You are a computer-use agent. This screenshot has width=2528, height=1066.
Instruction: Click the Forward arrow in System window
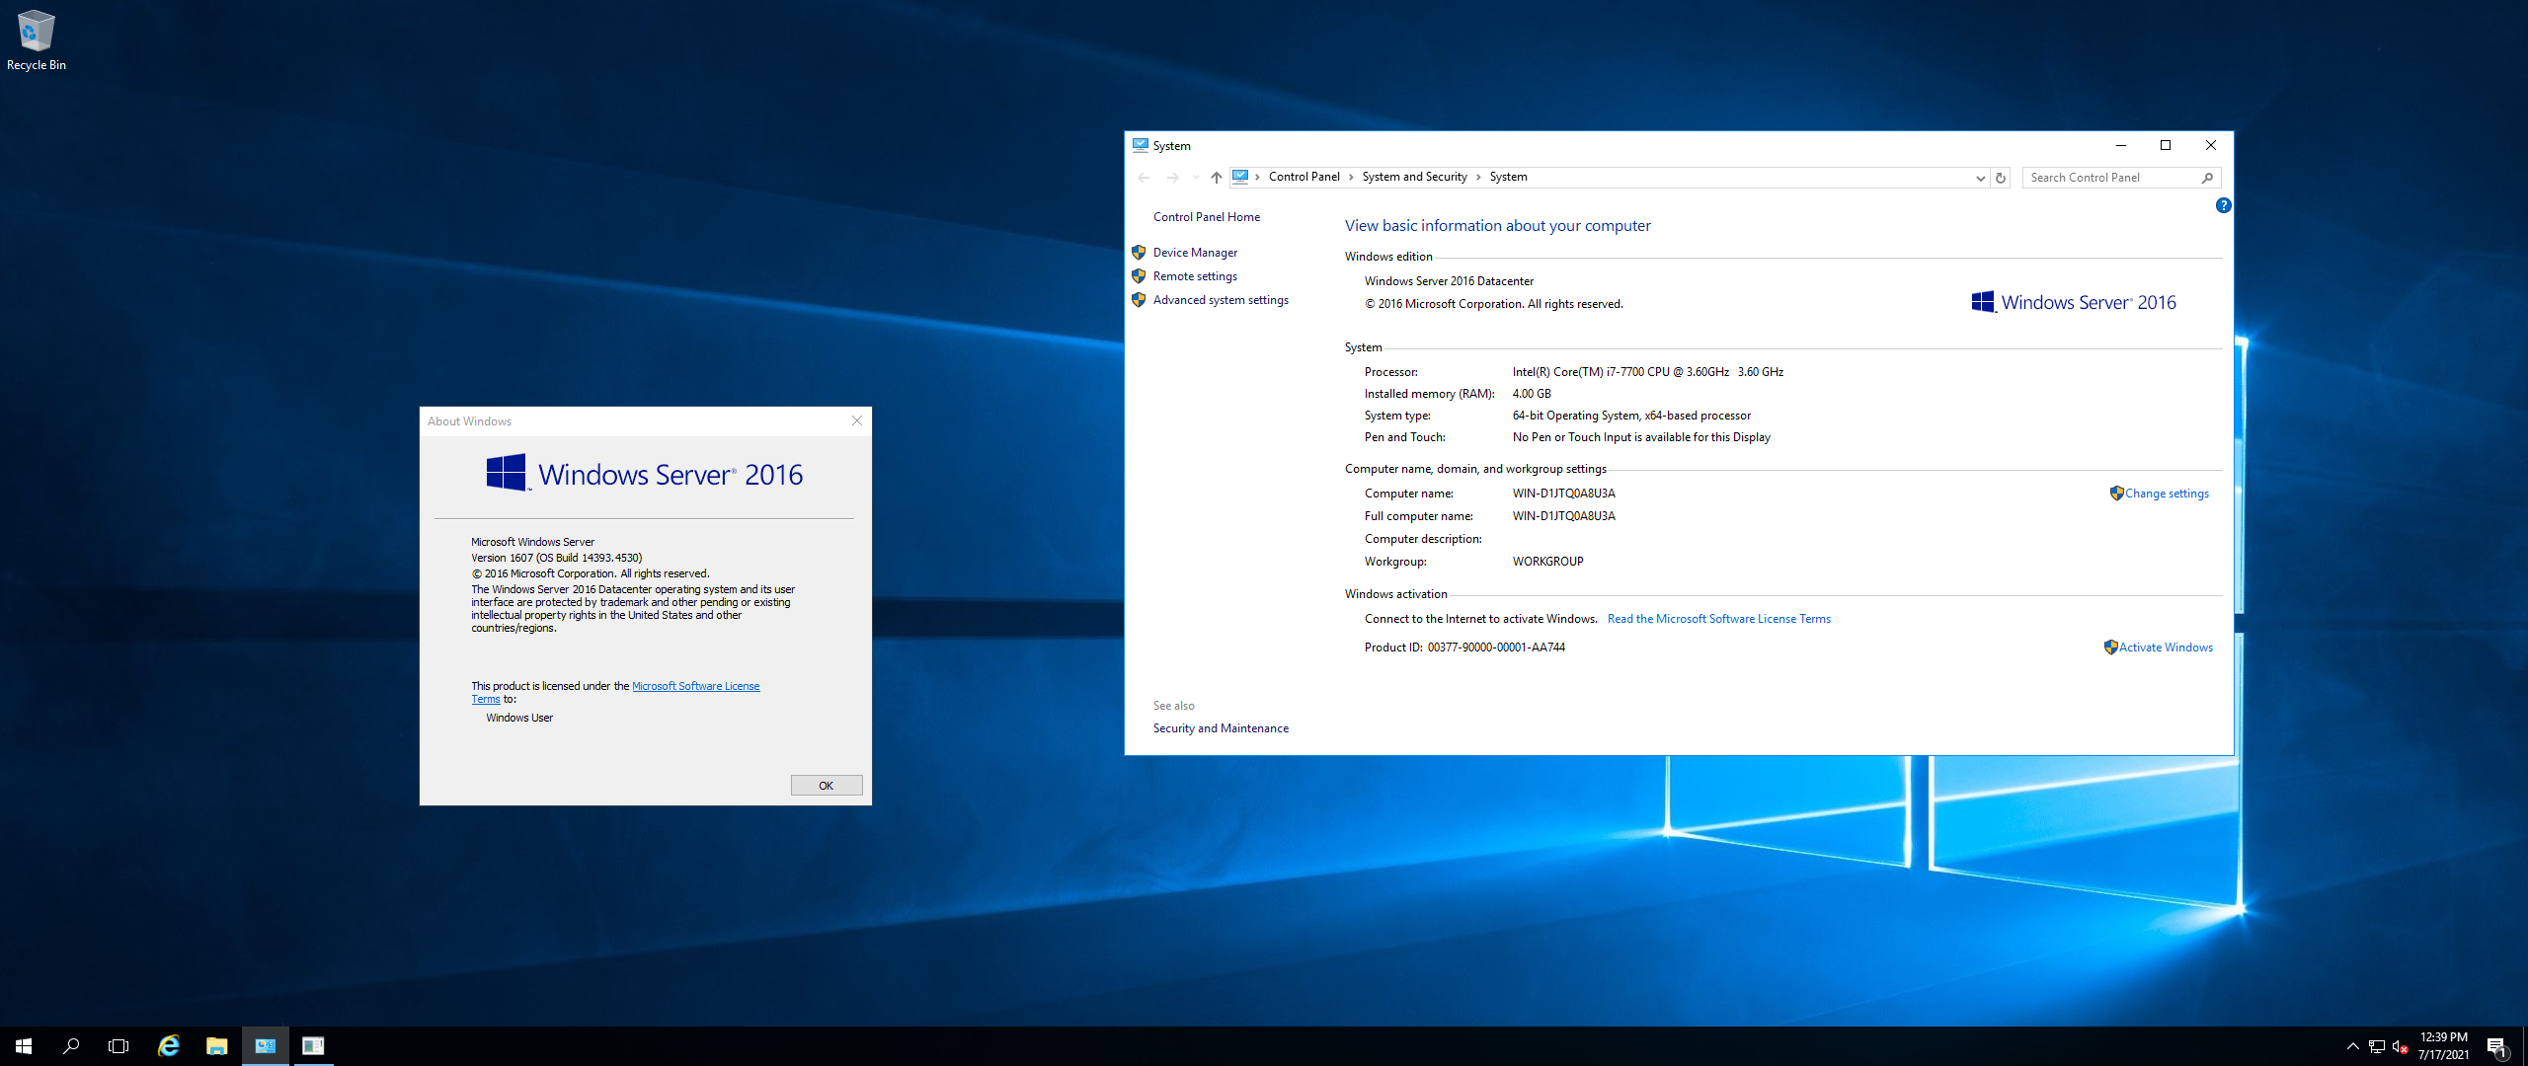1173,178
